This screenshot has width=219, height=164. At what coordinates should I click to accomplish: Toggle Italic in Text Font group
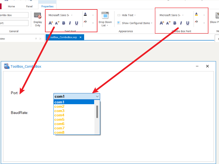pyautogui.click(x=70, y=23)
